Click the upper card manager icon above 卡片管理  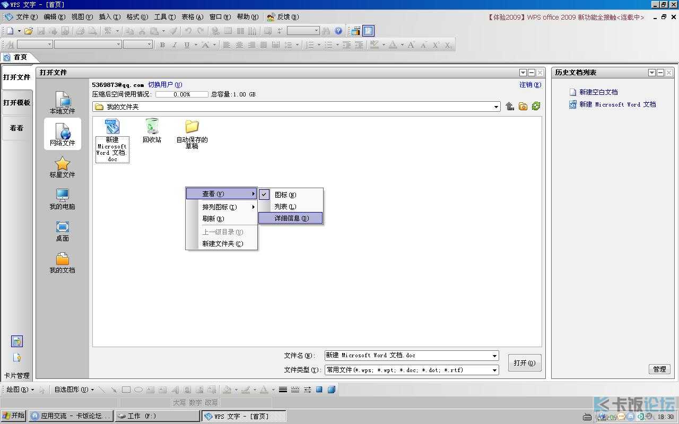[17, 341]
